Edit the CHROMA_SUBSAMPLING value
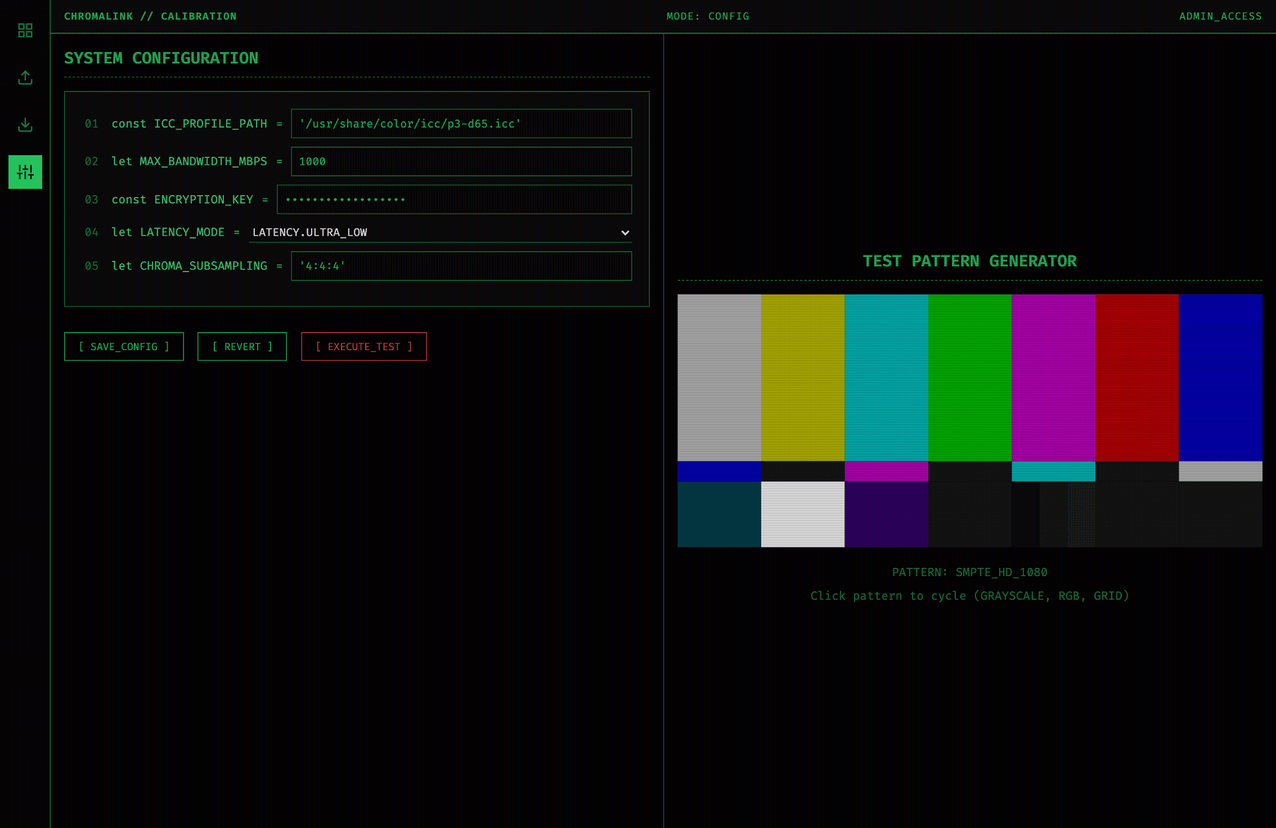 click(461, 266)
